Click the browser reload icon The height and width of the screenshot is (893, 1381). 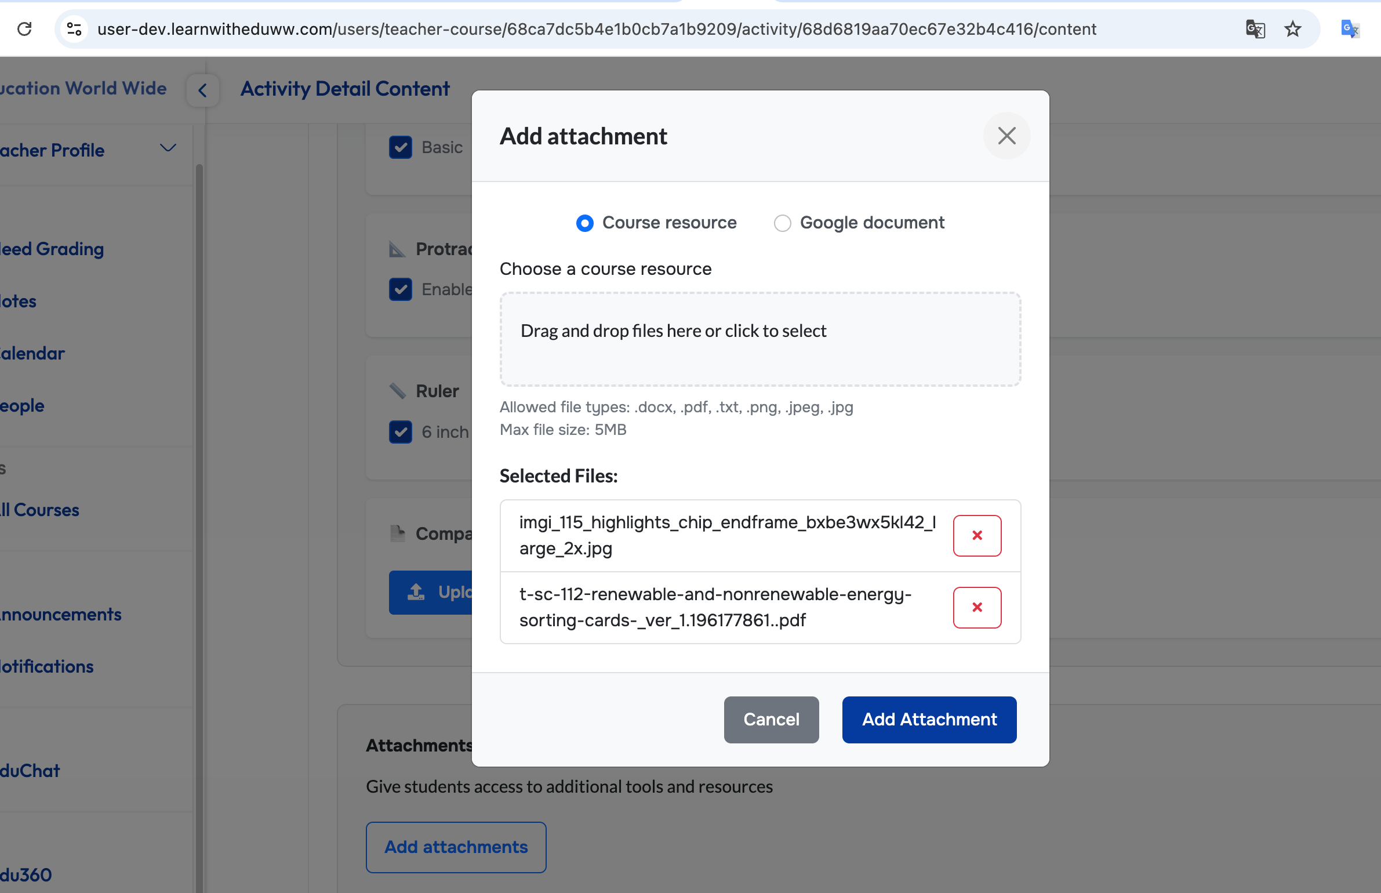pos(24,29)
